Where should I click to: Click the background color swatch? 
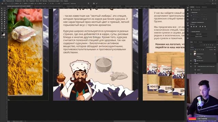coord(4,35)
